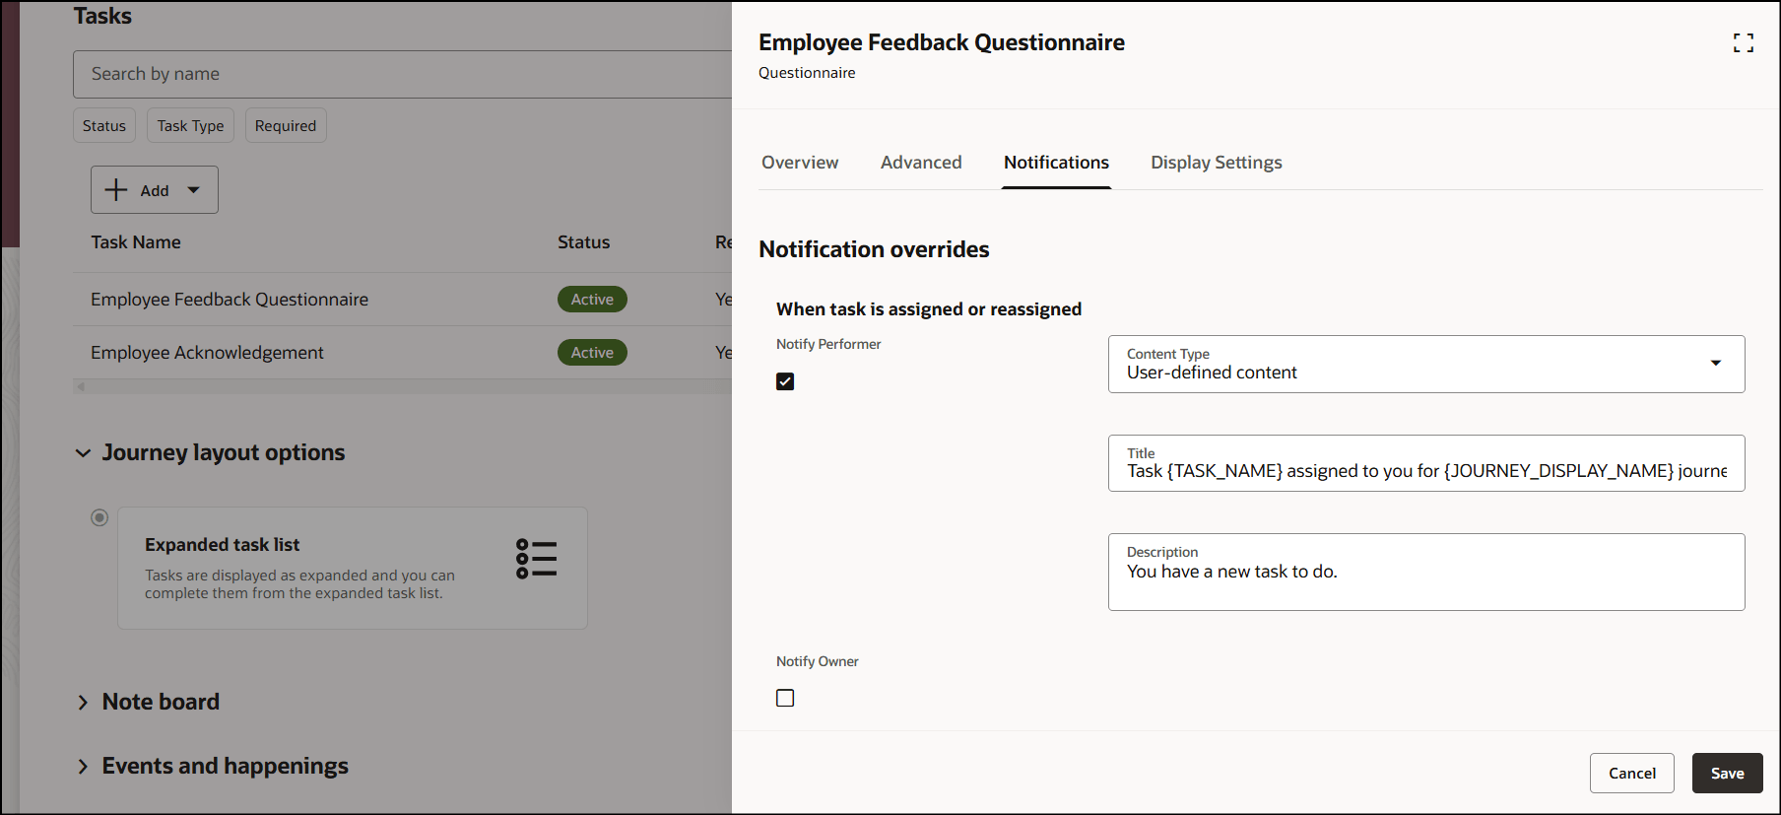Image resolution: width=1781 pixels, height=815 pixels.
Task: Save the questionnaire notification settings
Action: 1727,774
